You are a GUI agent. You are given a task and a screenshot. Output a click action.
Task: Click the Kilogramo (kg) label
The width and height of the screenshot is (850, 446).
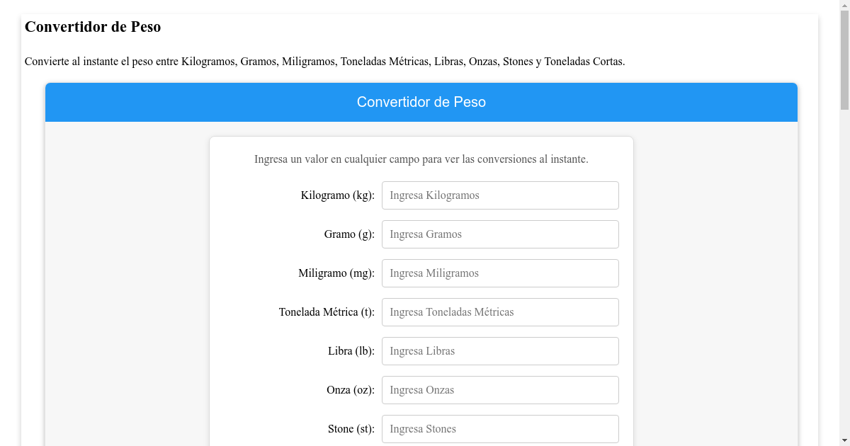[x=338, y=195]
